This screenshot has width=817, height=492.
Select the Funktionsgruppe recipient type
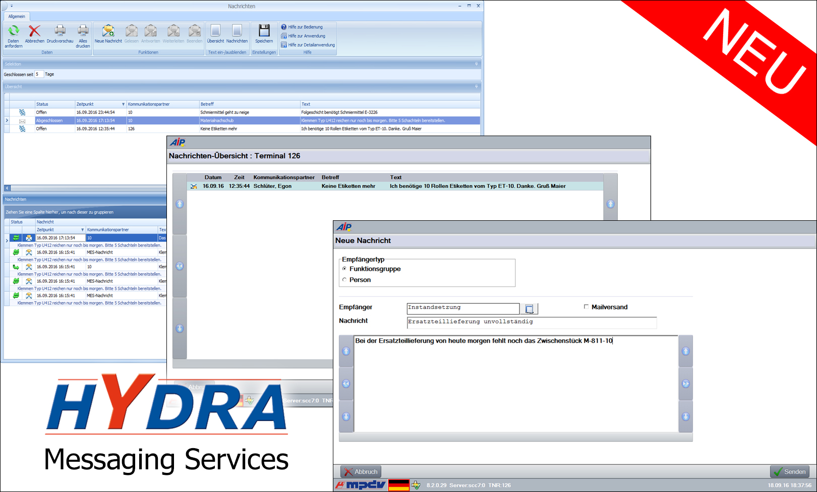[x=345, y=269]
